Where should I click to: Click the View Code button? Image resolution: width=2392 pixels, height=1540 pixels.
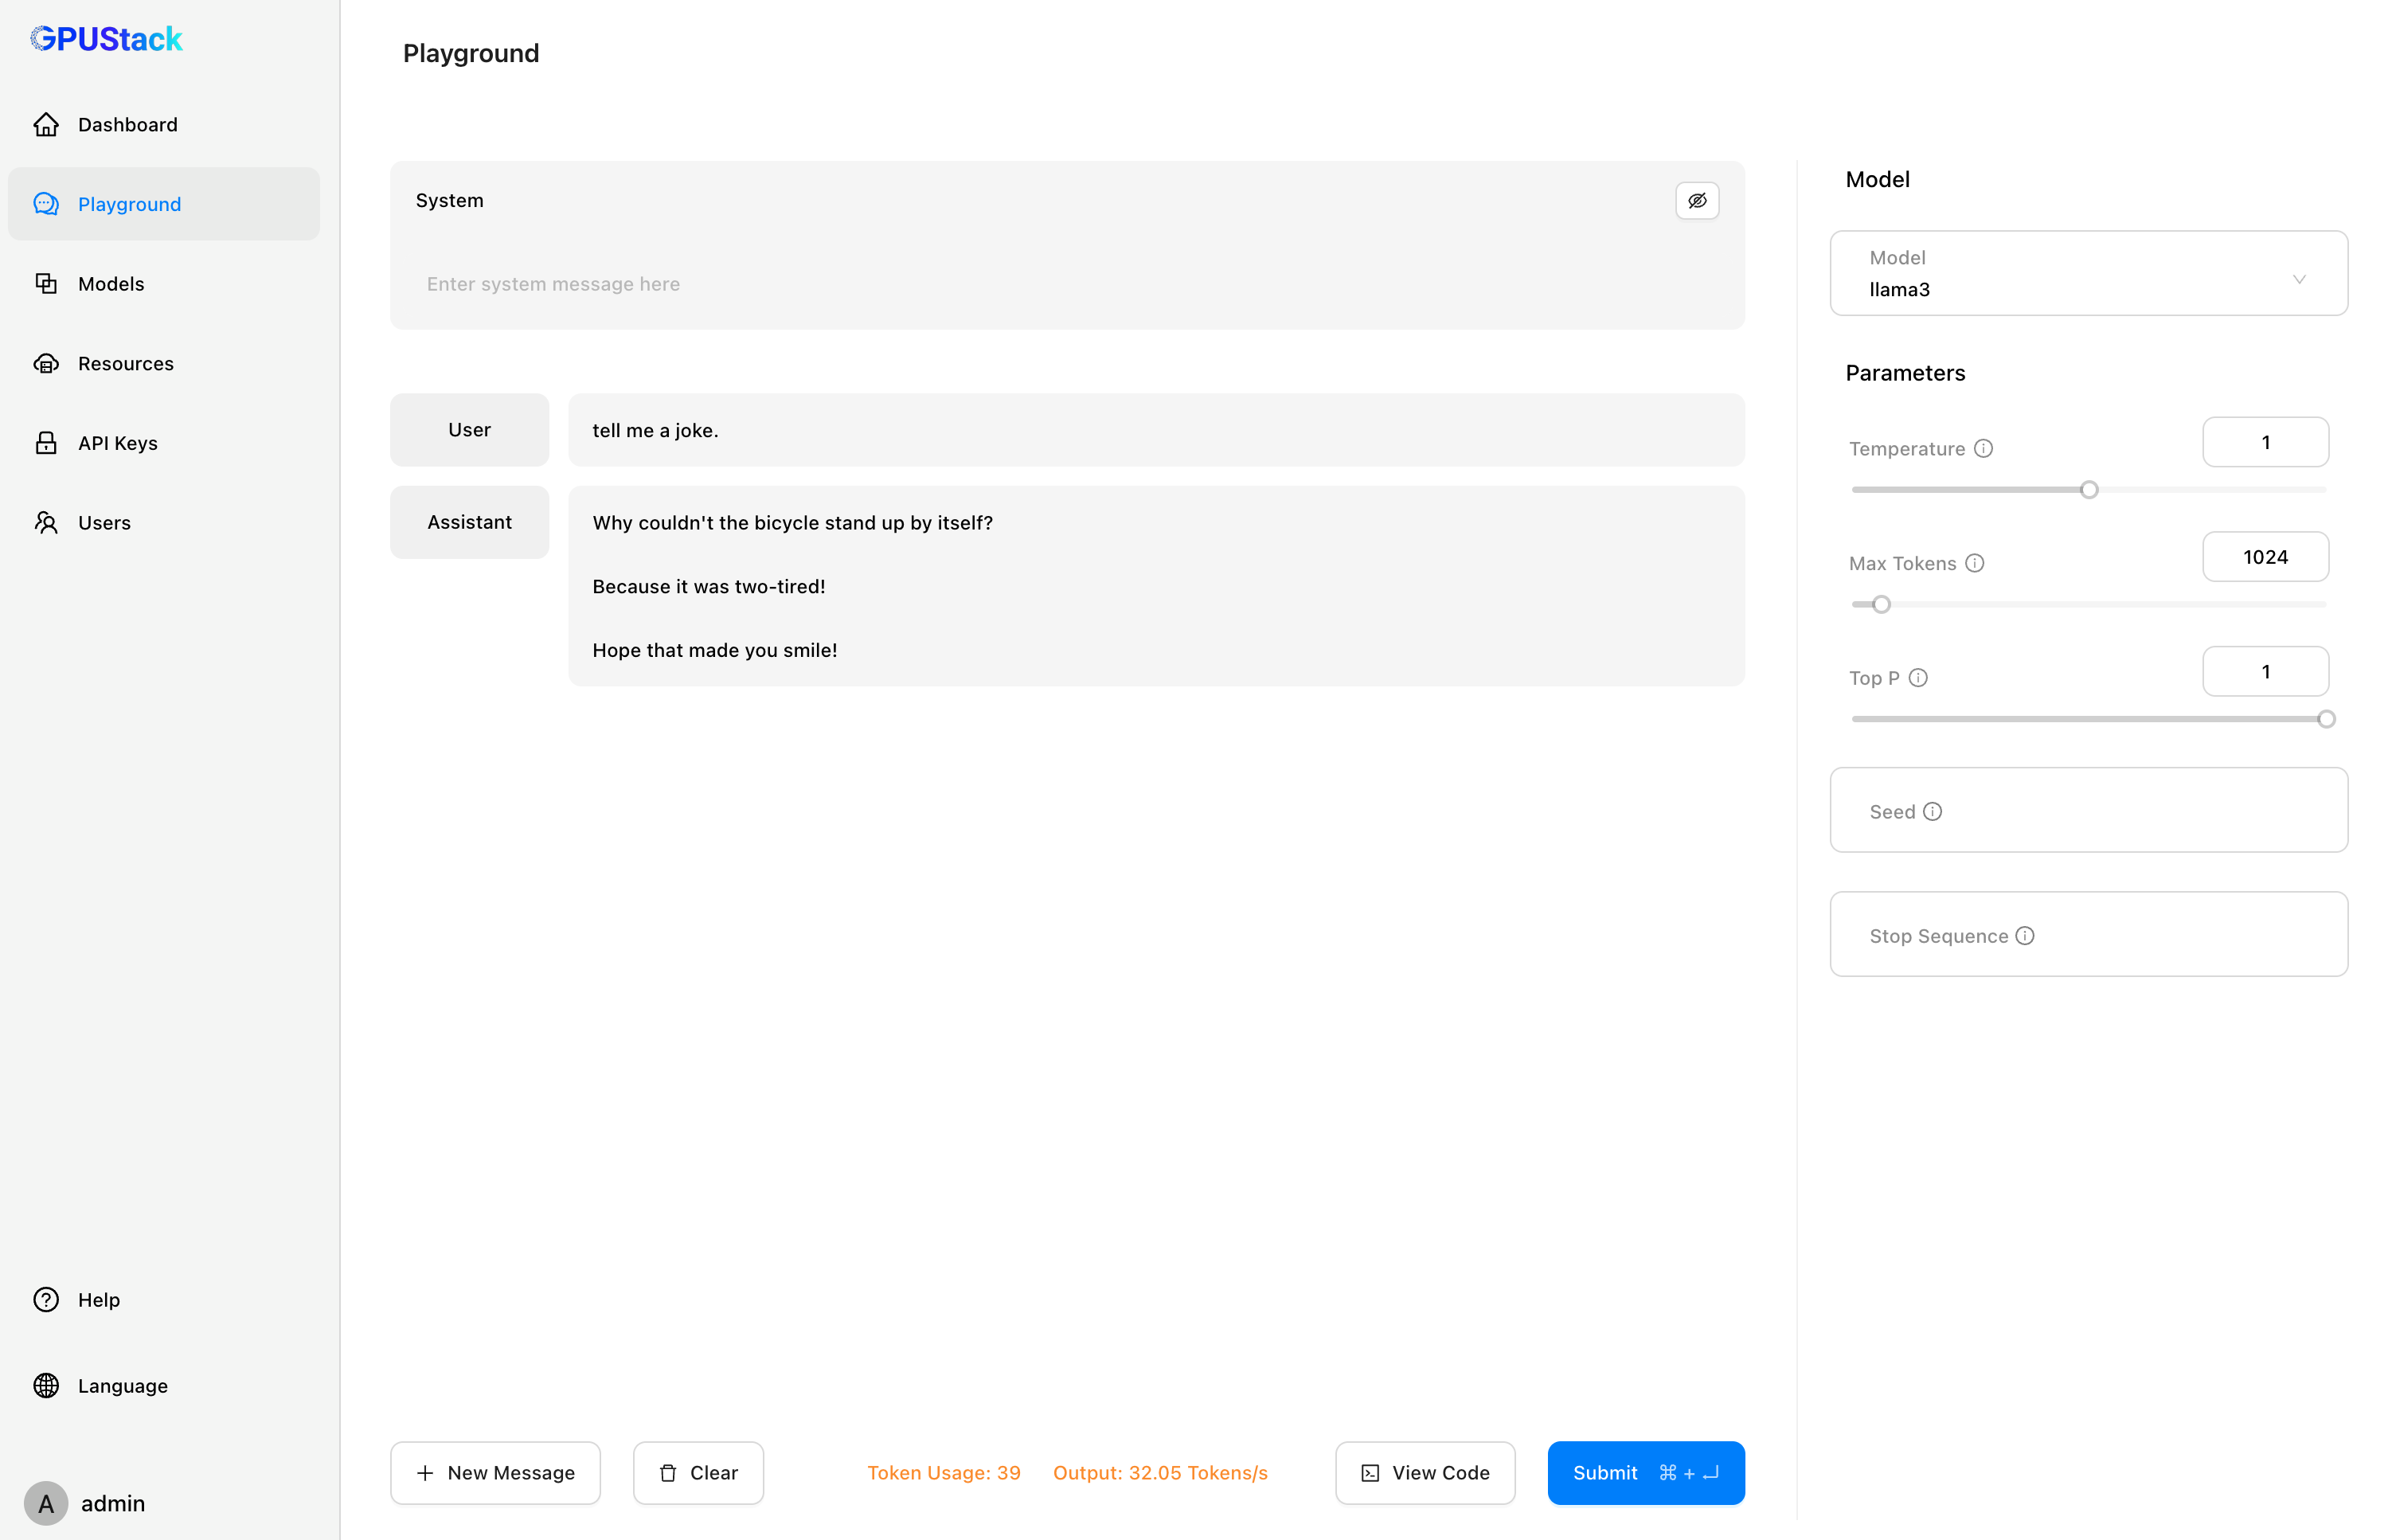[1426, 1474]
